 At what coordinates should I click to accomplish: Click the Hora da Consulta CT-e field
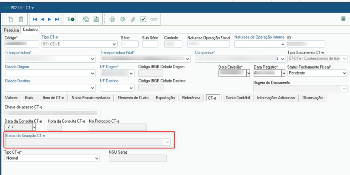(x=55, y=127)
